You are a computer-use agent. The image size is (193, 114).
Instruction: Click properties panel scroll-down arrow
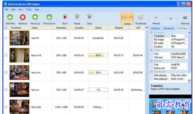[x=189, y=81]
